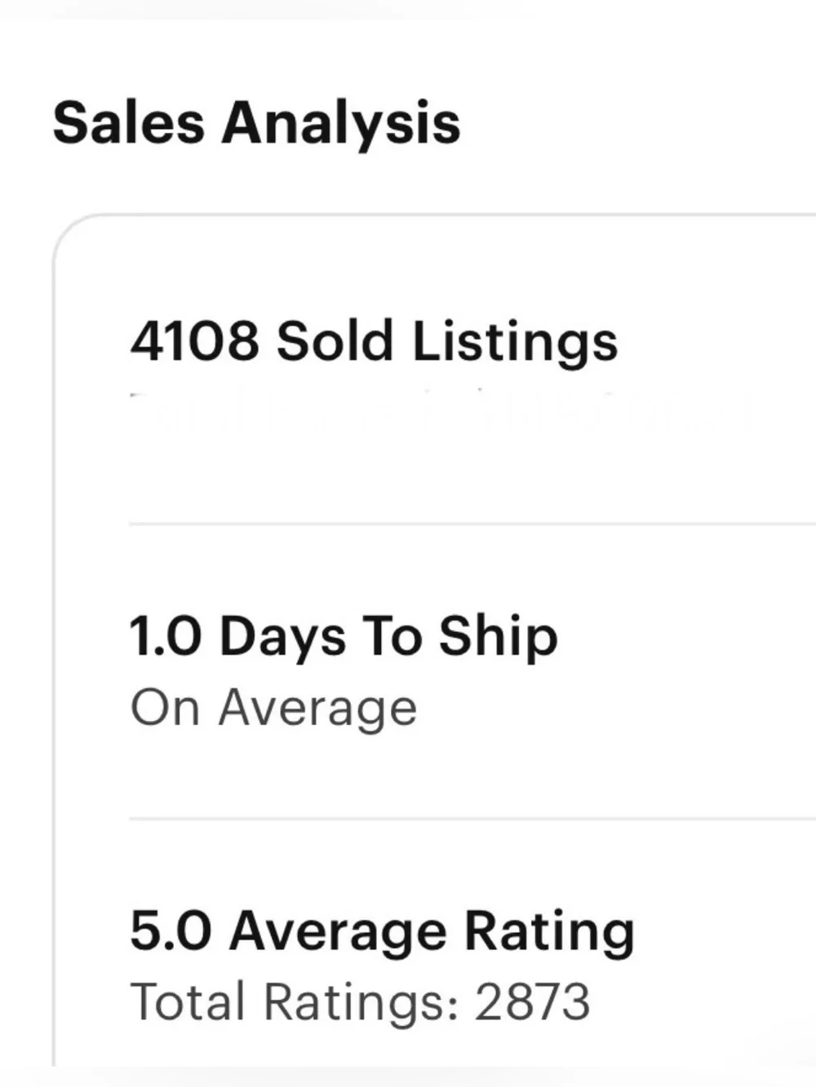The width and height of the screenshot is (816, 1087).
Task: Click the word Sales in the heading
Action: click(128, 122)
